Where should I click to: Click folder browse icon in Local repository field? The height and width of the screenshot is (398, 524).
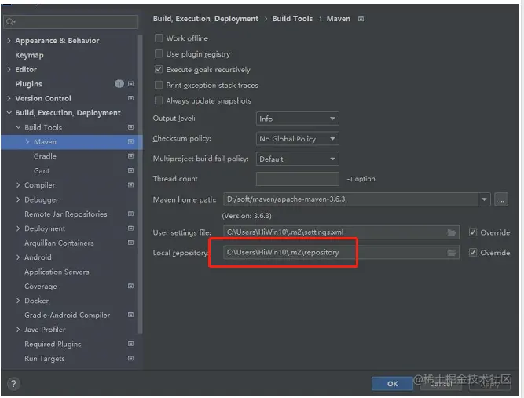[452, 253]
